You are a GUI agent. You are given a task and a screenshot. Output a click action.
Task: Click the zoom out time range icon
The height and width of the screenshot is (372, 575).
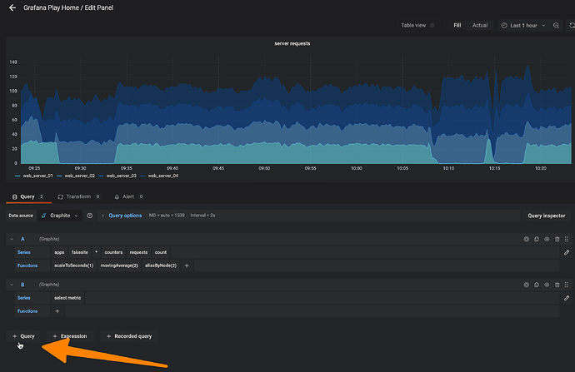pos(556,25)
